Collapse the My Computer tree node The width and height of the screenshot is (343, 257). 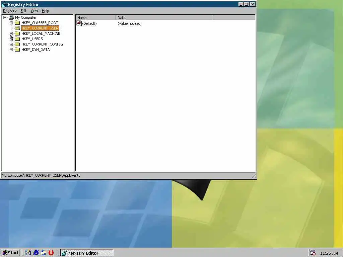(5, 17)
